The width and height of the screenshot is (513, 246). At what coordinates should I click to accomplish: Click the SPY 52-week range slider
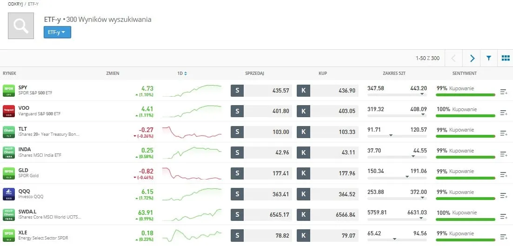coord(397,94)
